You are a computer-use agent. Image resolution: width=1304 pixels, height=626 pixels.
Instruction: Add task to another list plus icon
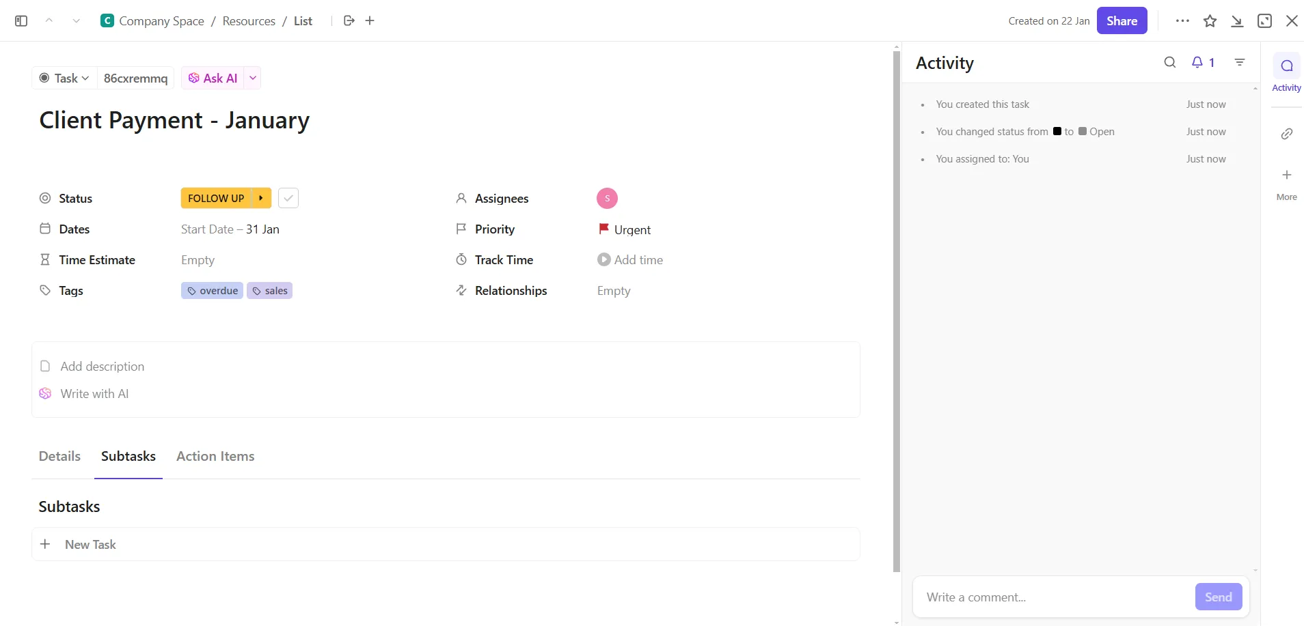click(x=370, y=20)
